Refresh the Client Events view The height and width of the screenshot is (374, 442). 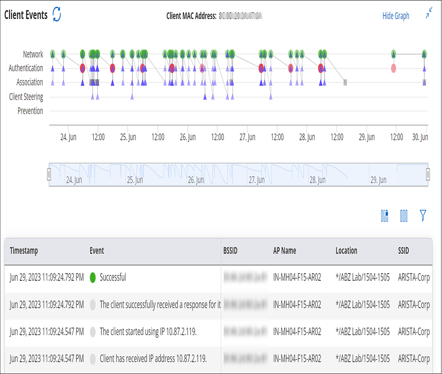click(57, 14)
